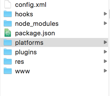Select the node_modules folder label
The height and width of the screenshot is (96, 110).
click(x=37, y=24)
